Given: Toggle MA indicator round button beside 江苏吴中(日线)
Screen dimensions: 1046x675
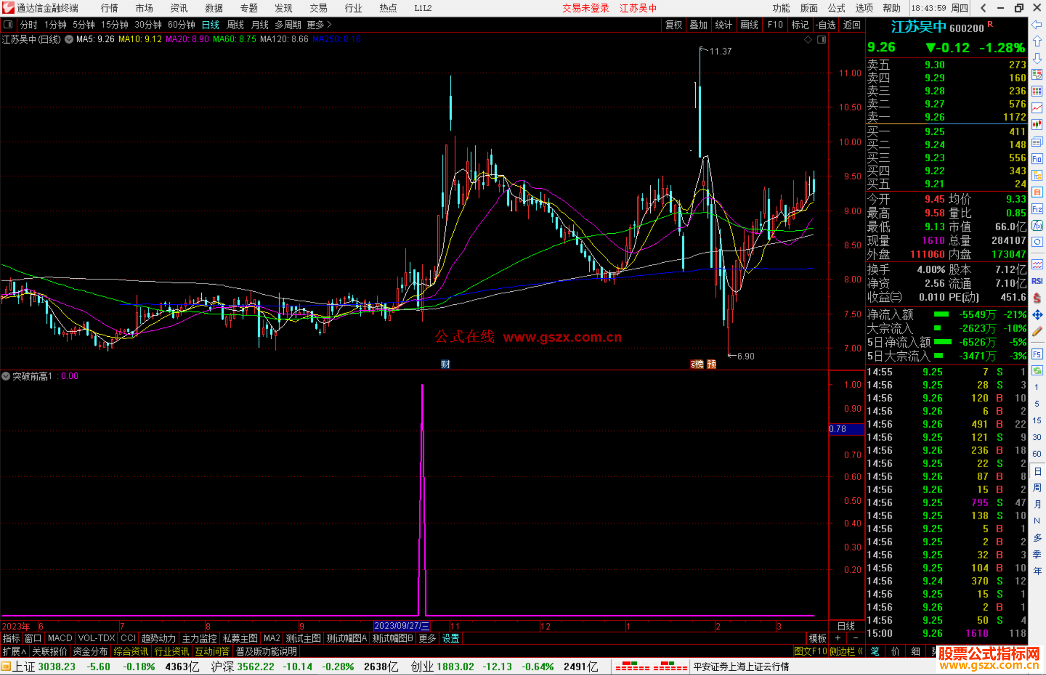Looking at the screenshot, I should 69,39.
